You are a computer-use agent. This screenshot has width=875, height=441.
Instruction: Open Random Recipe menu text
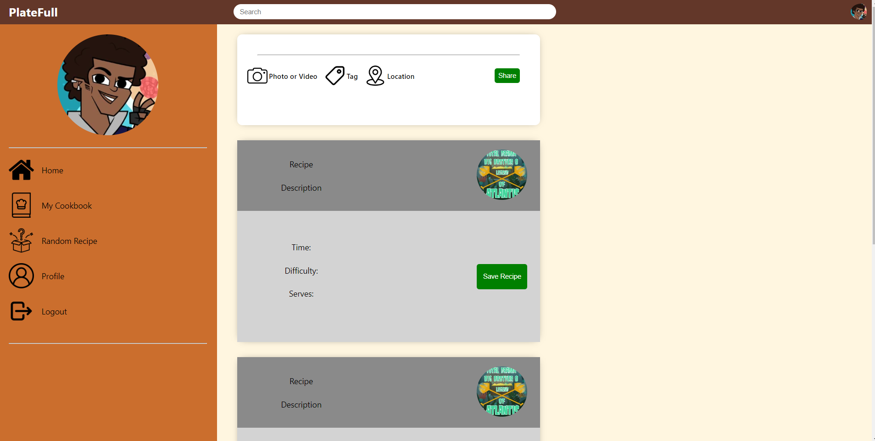[x=69, y=241]
